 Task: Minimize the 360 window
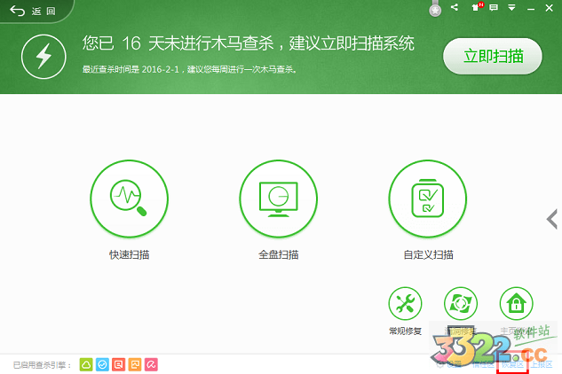pos(531,8)
